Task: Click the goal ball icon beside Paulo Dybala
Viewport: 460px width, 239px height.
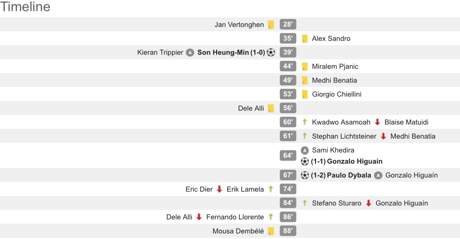Action: [x=305, y=175]
